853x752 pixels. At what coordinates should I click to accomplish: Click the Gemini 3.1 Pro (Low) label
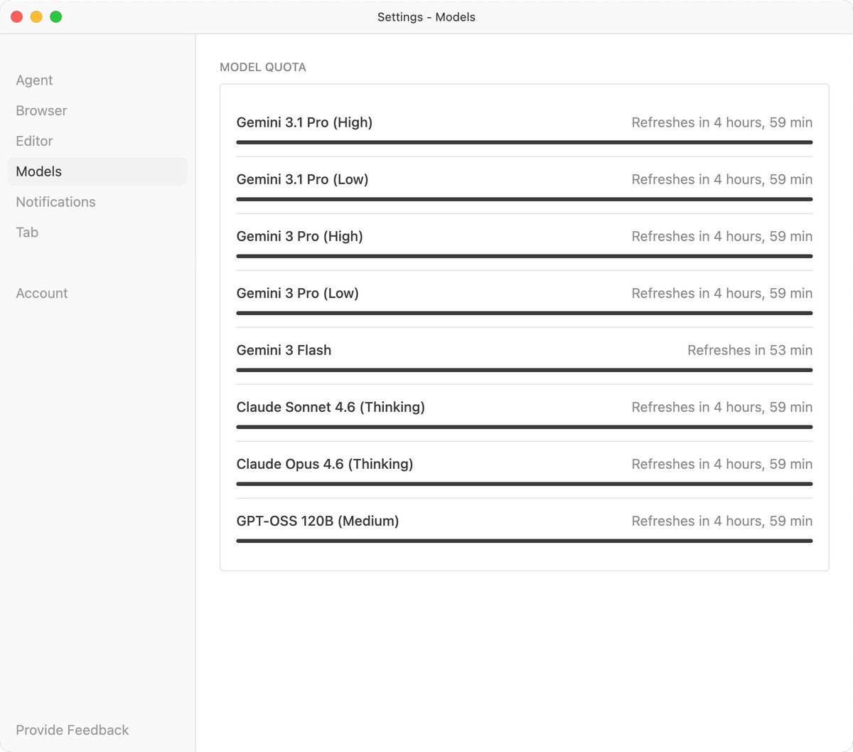click(302, 179)
